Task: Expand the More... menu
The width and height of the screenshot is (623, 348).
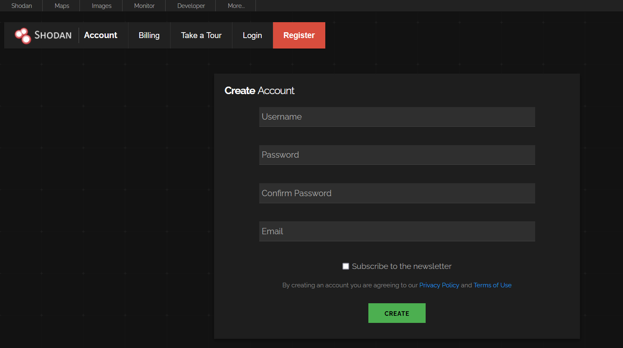Action: click(236, 6)
